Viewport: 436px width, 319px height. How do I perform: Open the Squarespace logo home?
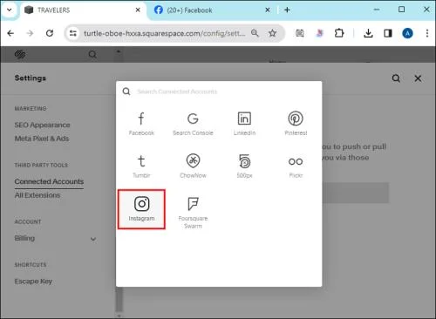[20, 54]
